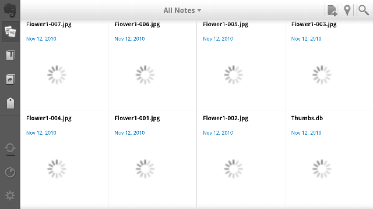The width and height of the screenshot is (373, 209).
Task: Open the Evernote elephant logo
Action: tap(10, 10)
